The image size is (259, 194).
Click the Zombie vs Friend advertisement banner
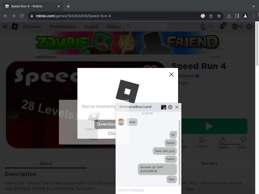point(127,43)
